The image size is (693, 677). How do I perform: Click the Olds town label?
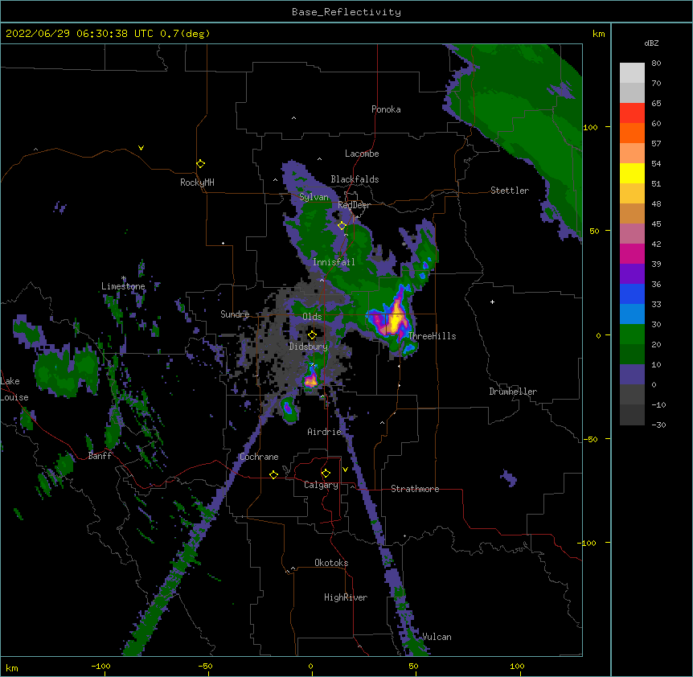(x=312, y=317)
